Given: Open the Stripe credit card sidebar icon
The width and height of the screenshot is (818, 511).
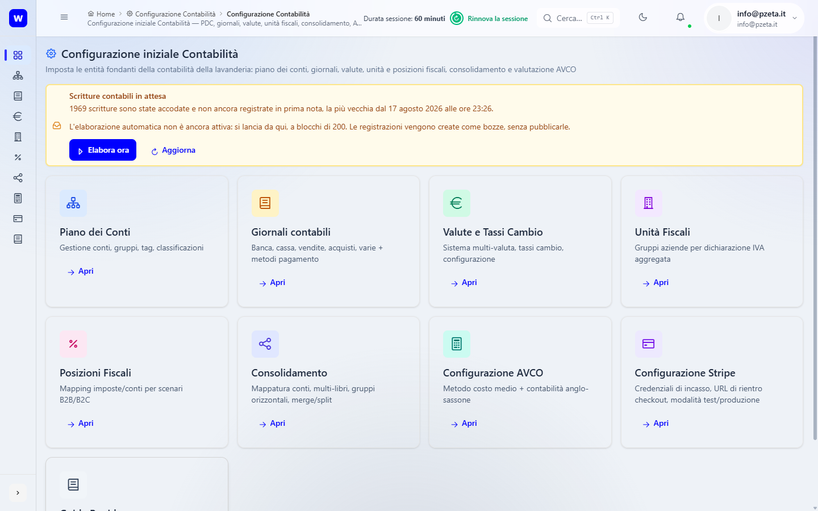Looking at the screenshot, I should pyautogui.click(x=18, y=219).
